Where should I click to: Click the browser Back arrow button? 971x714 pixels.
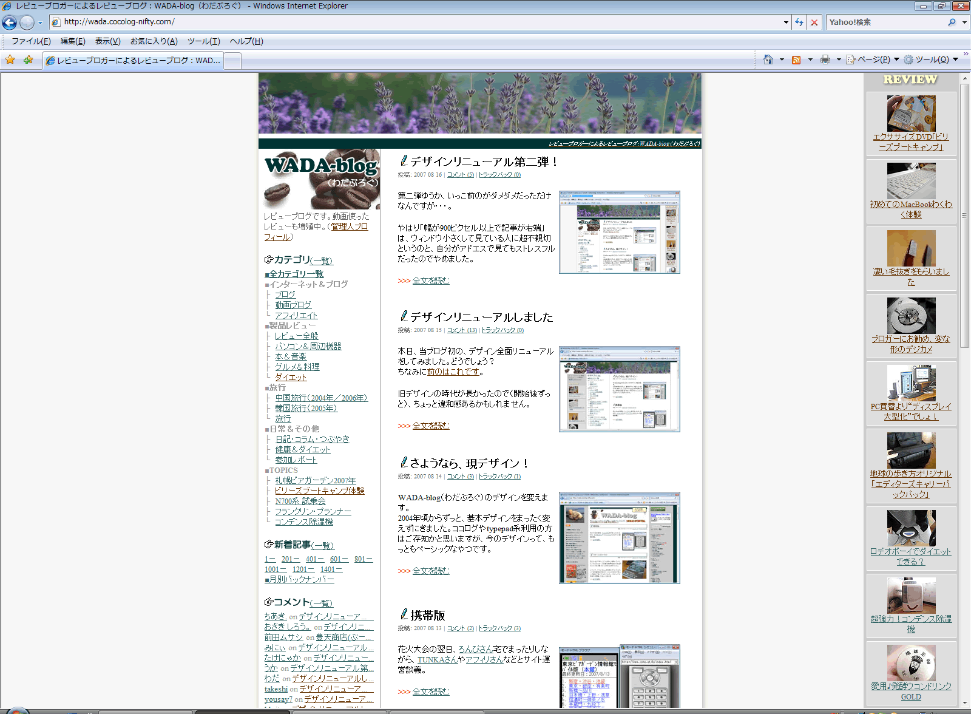10,22
